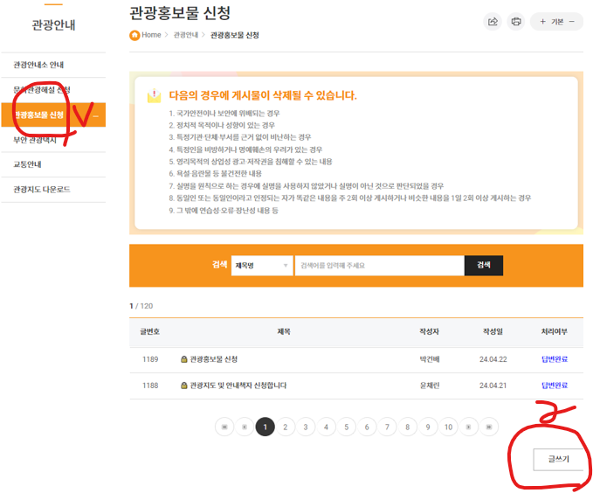The image size is (593, 493).
Task: Go to page 8
Action: pos(408,427)
